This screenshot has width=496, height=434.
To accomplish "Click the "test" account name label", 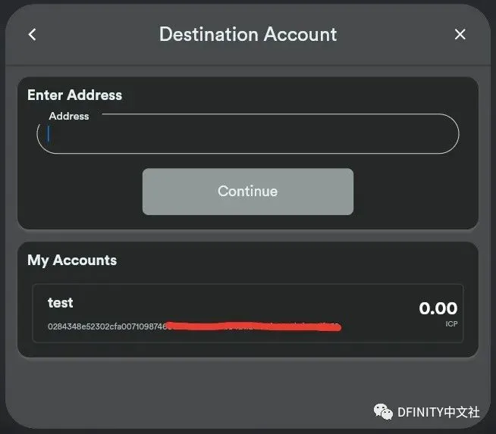I will [60, 303].
